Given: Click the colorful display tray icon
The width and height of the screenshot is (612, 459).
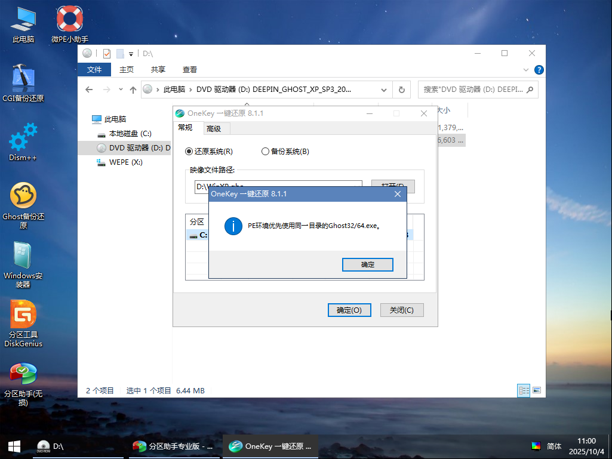Looking at the screenshot, I should (x=536, y=446).
